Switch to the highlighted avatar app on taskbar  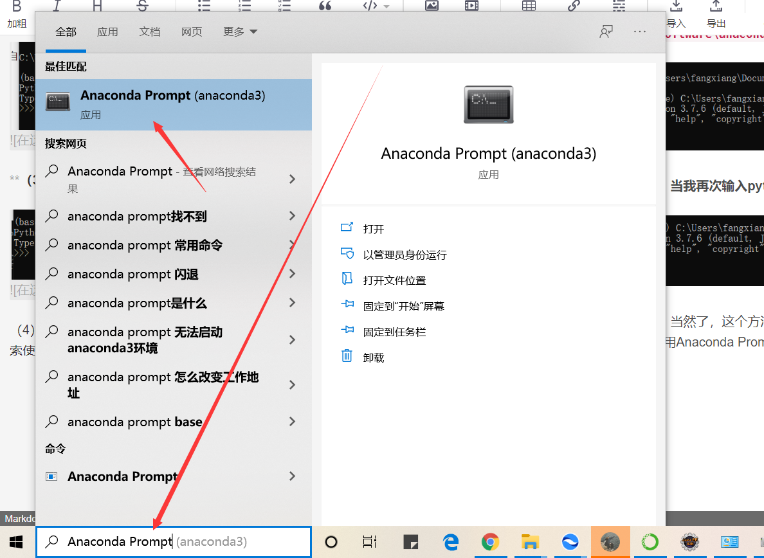pyautogui.click(x=610, y=541)
